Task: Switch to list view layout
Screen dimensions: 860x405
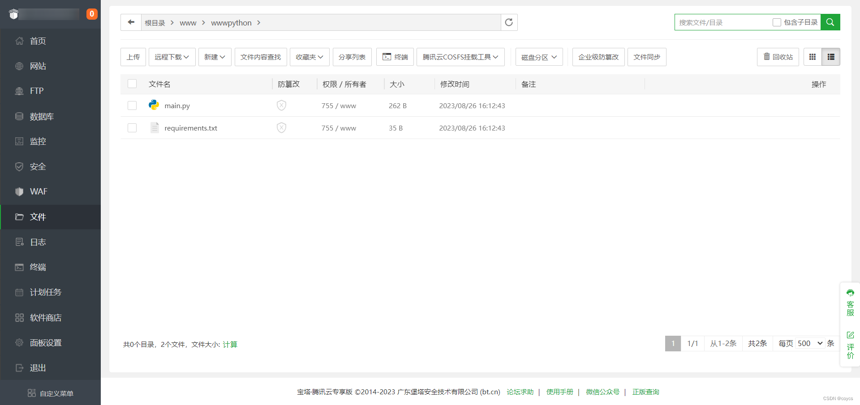Action: tap(831, 57)
